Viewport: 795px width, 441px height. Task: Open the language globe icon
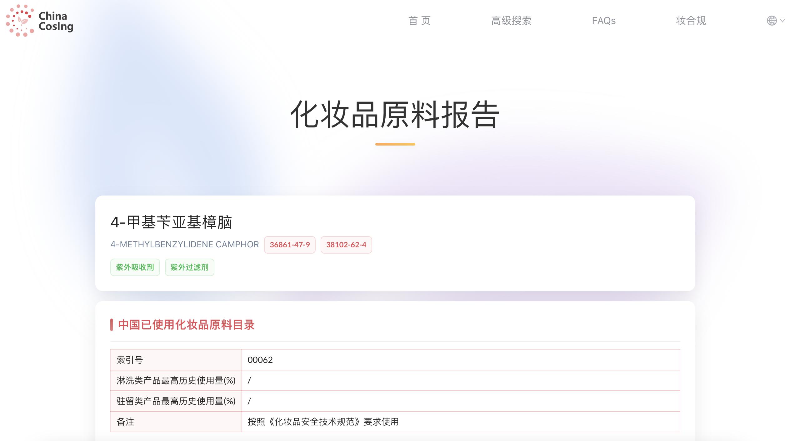[x=772, y=20]
